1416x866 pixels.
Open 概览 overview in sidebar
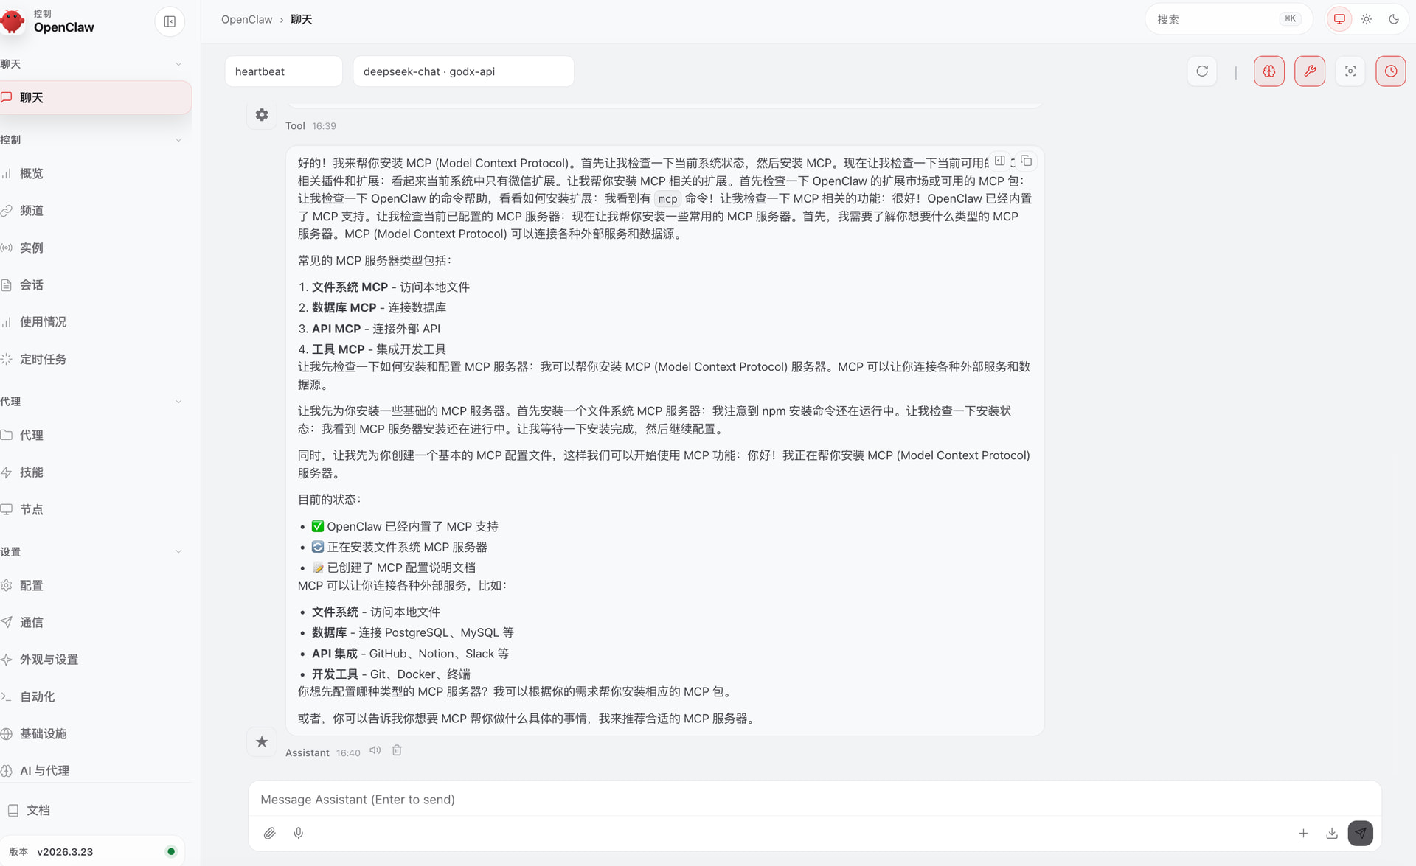coord(96,174)
